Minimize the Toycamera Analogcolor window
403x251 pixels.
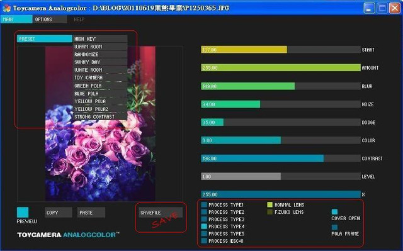[x=369, y=8]
